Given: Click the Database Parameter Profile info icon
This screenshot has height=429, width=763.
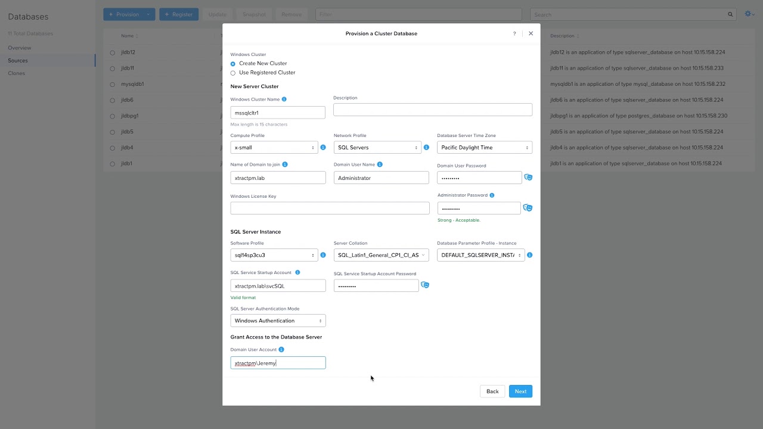Looking at the screenshot, I should point(529,255).
